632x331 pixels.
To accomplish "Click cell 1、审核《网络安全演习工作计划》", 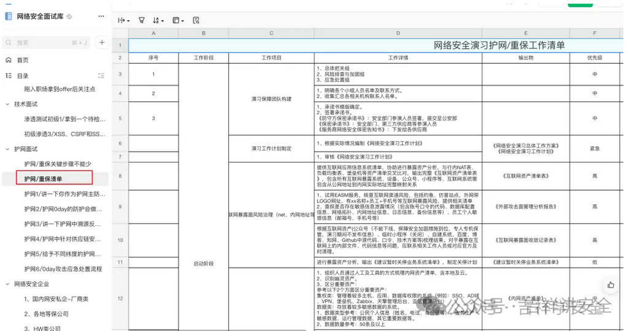I will tap(398, 157).
